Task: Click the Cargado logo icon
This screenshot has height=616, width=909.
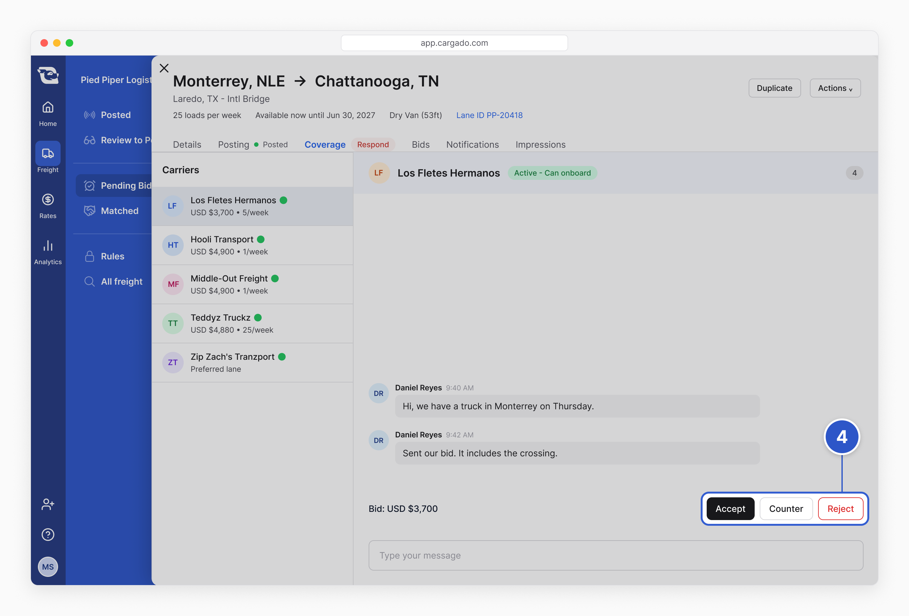Action: (x=48, y=75)
